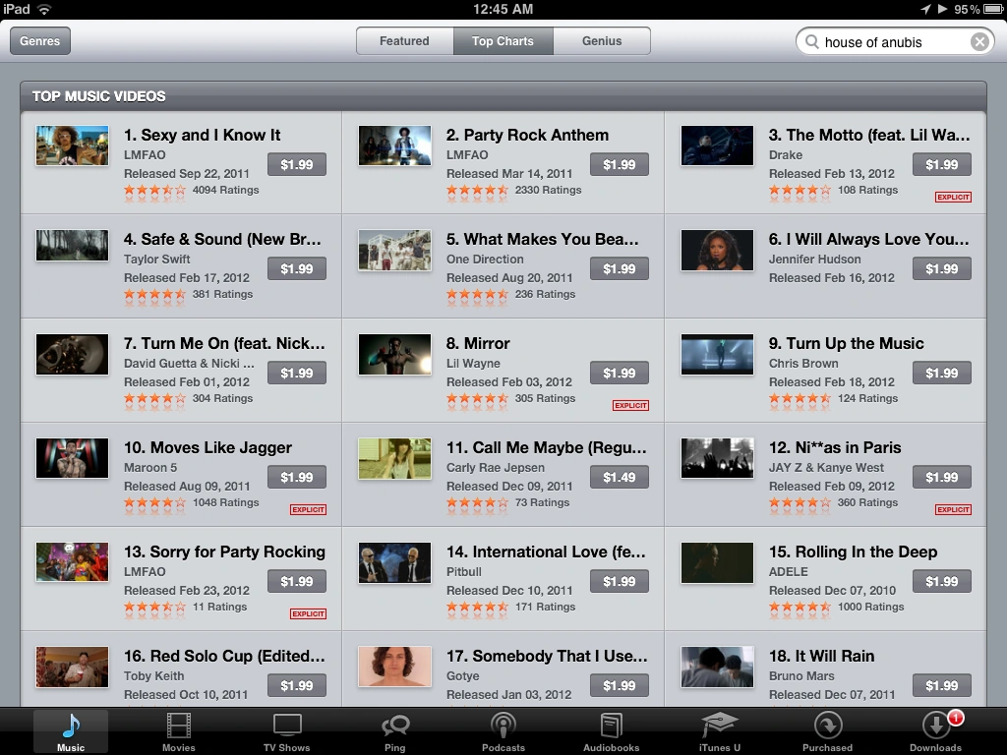1007x755 pixels.
Task: Select the Top Charts tab
Action: (x=503, y=41)
